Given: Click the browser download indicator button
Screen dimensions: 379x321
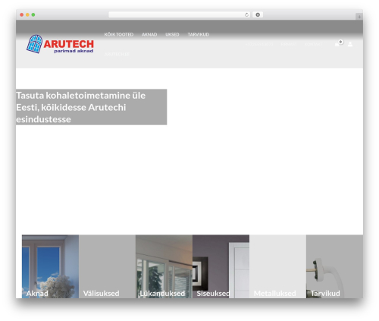Looking at the screenshot, I should [258, 14].
